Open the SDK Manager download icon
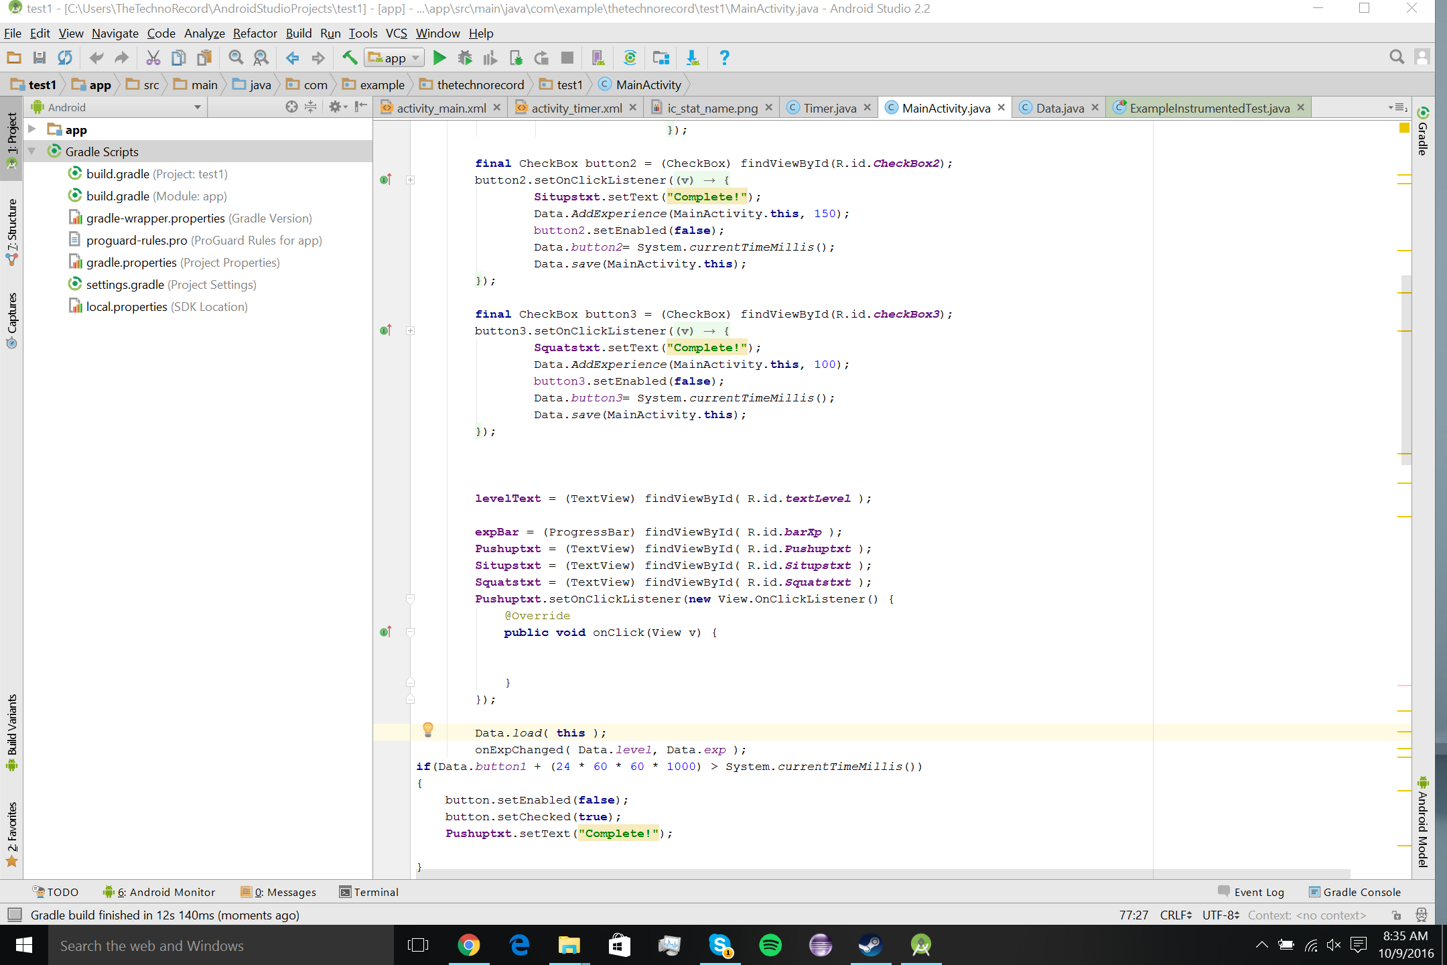 [x=693, y=58]
